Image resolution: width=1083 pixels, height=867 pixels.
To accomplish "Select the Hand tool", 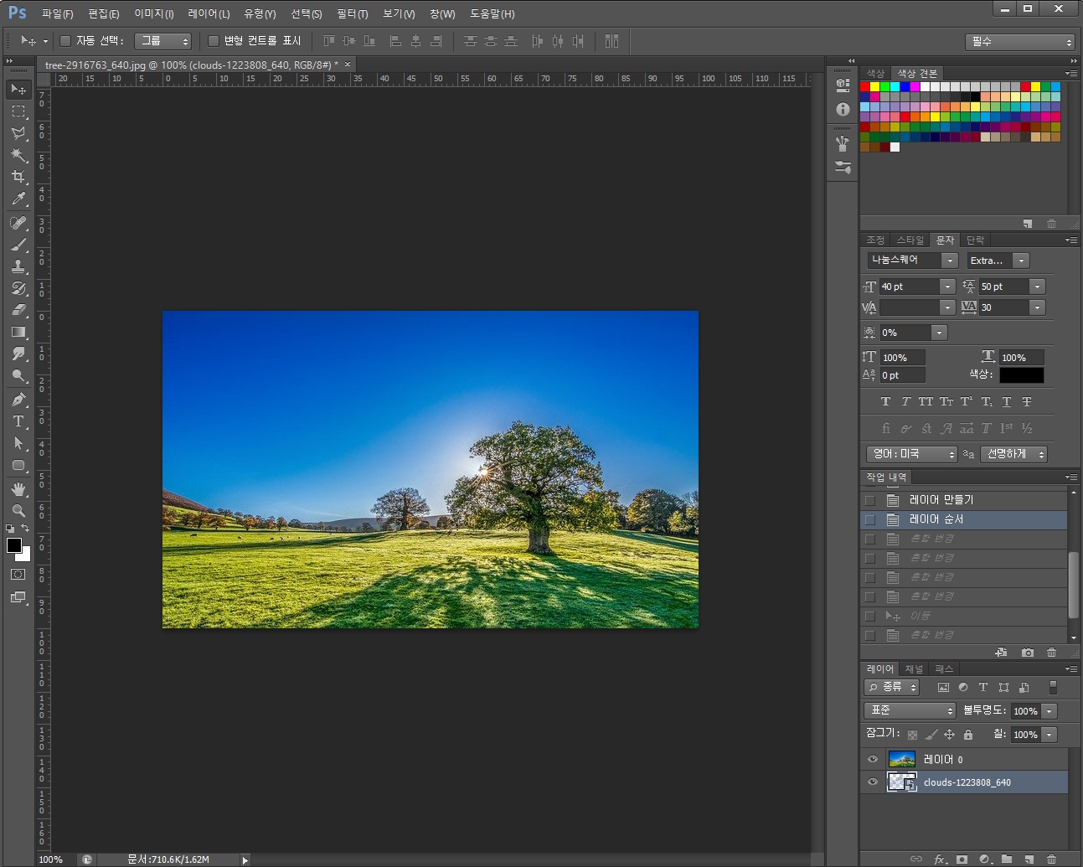I will coord(18,489).
